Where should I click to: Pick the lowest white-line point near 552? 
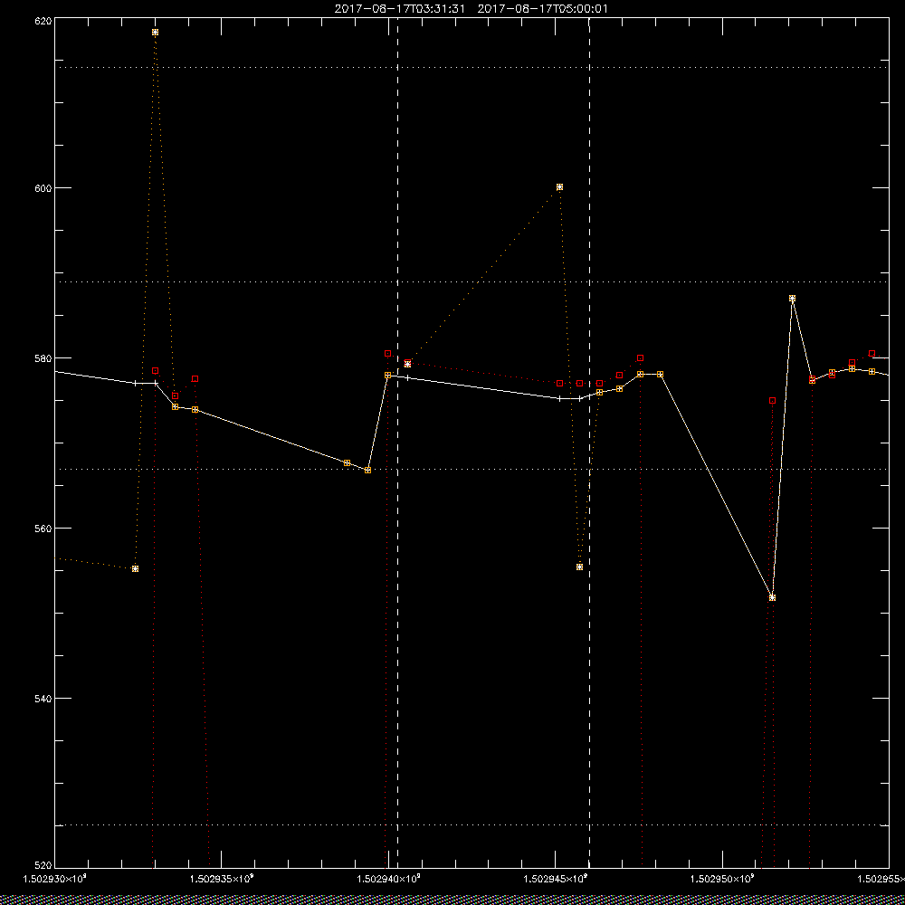tap(772, 598)
